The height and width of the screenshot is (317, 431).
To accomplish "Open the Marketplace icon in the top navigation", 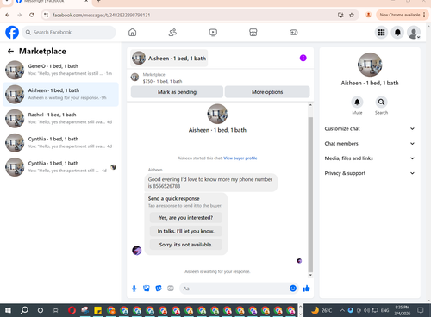I will click(x=253, y=32).
